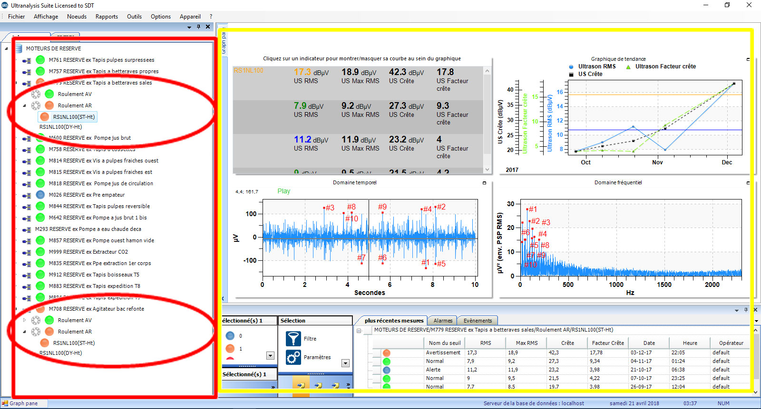Toggle US Crête legend entry
Viewport: 761px width, 409px height.
[x=585, y=74]
